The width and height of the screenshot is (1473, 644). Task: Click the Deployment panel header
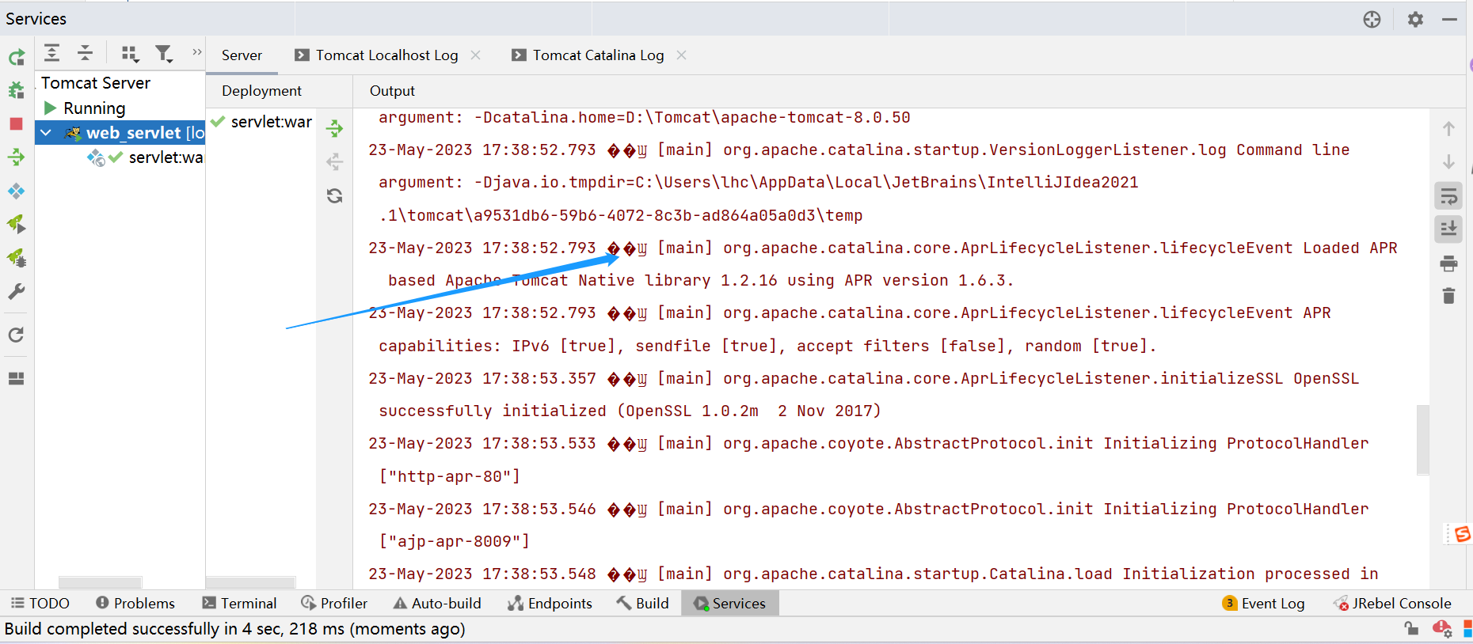click(261, 91)
